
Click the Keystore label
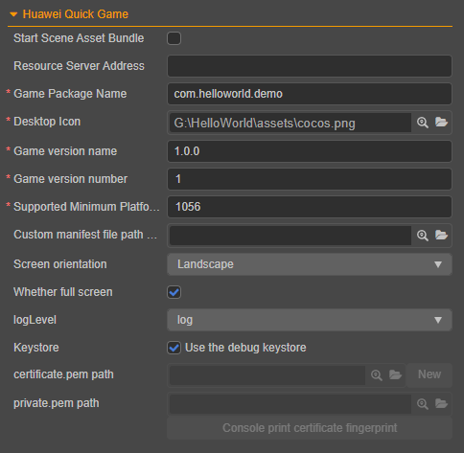(36, 348)
